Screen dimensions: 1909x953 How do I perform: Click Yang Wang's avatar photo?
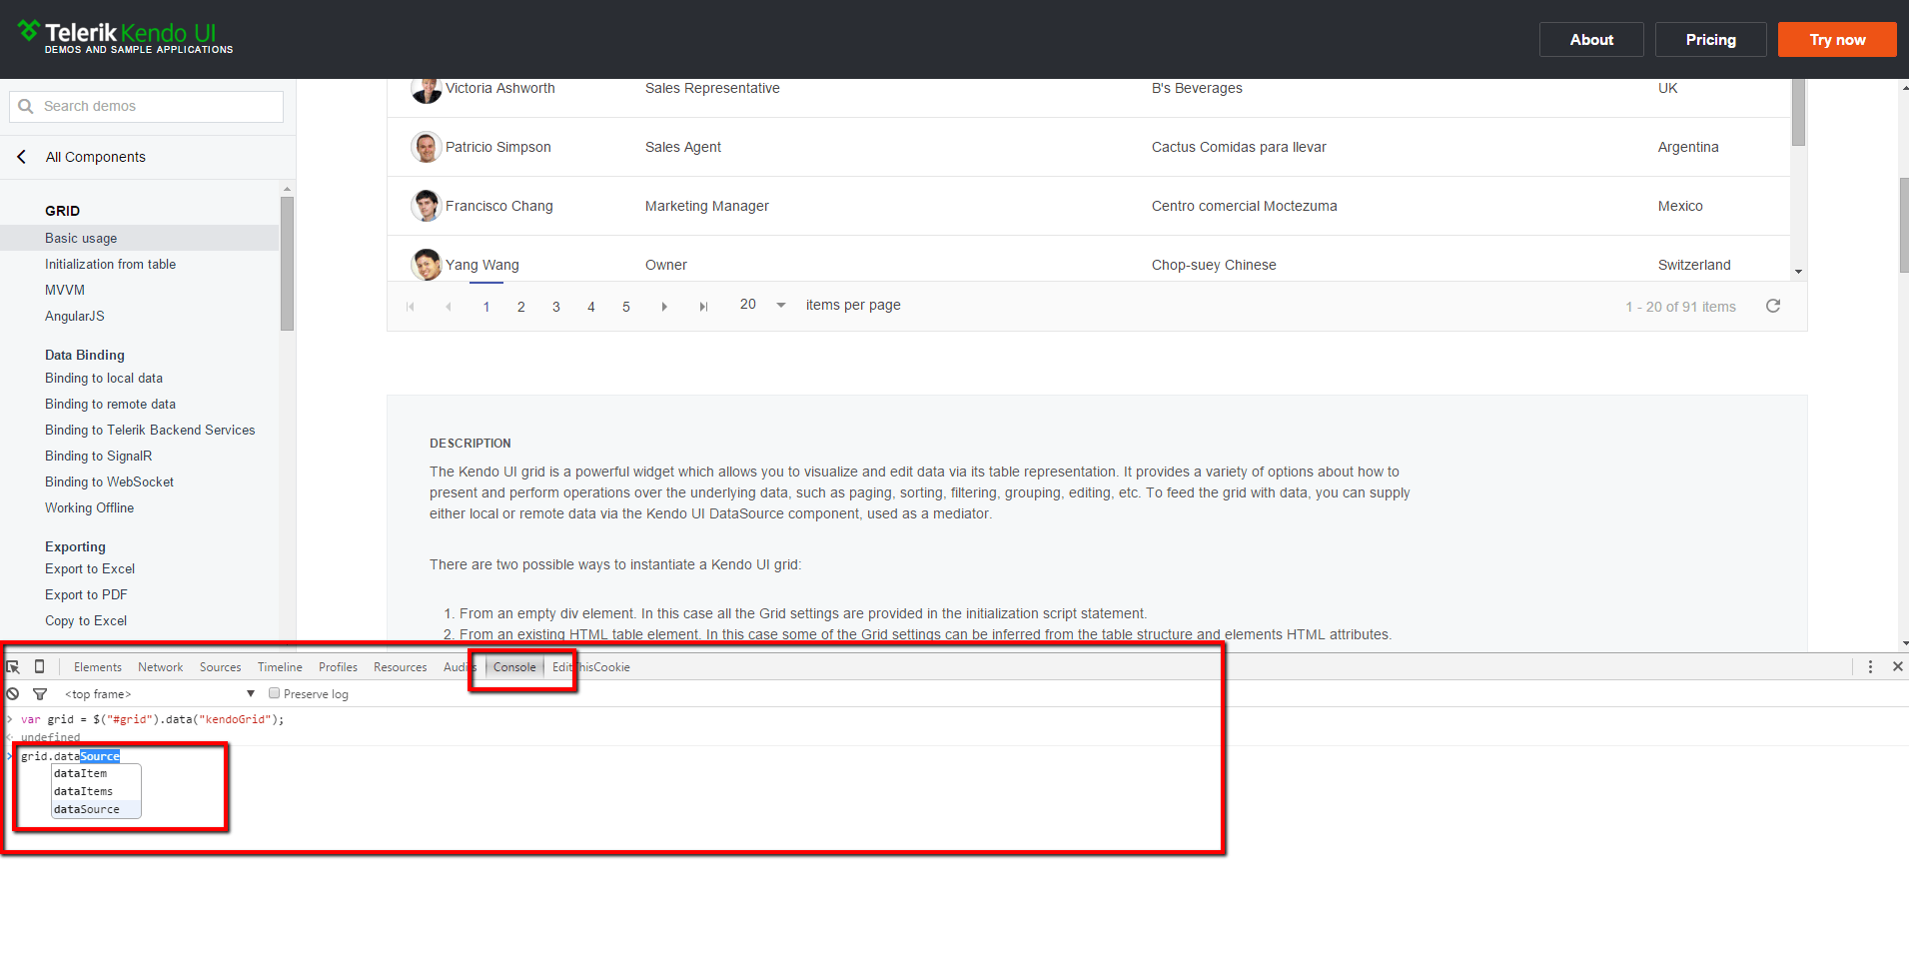click(x=427, y=265)
